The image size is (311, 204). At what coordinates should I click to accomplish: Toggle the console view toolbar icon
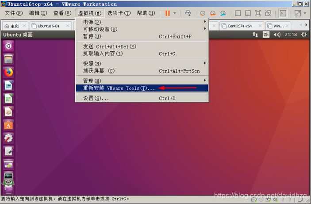pos(283,13)
